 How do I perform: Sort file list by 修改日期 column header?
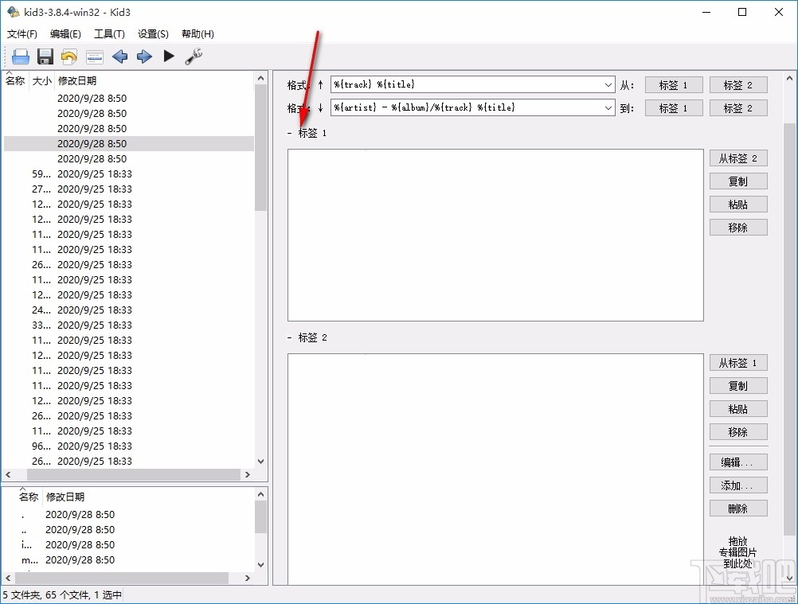76,81
